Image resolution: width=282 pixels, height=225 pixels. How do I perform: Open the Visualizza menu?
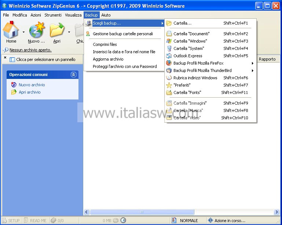click(x=73, y=15)
